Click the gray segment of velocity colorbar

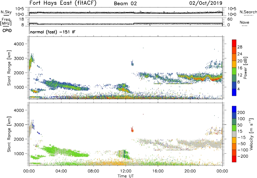click(234, 134)
